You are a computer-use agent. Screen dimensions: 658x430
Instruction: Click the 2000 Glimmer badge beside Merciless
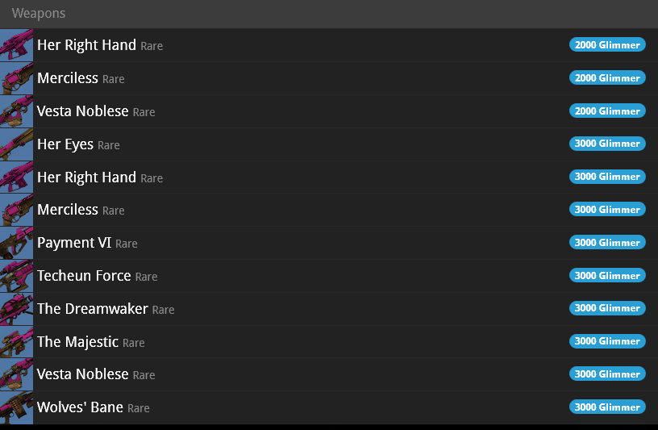(607, 78)
